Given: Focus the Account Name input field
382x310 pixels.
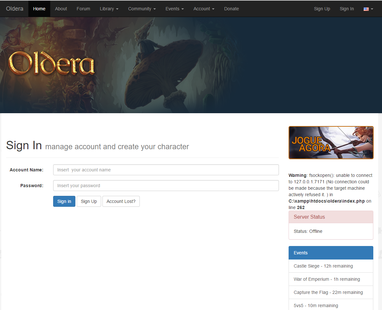Looking at the screenshot, I should pyautogui.click(x=166, y=170).
